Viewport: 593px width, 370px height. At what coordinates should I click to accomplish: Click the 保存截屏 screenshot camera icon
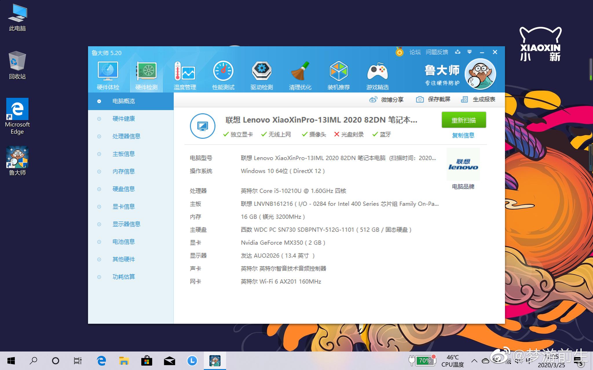coord(420,99)
